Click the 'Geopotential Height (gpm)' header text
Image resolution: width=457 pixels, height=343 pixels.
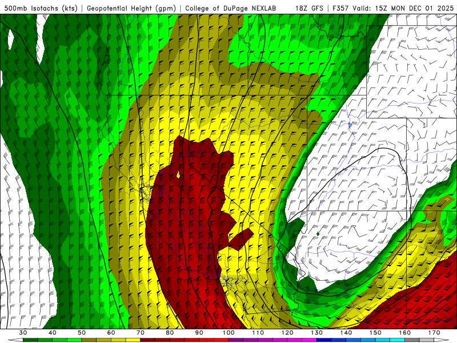coord(131,9)
